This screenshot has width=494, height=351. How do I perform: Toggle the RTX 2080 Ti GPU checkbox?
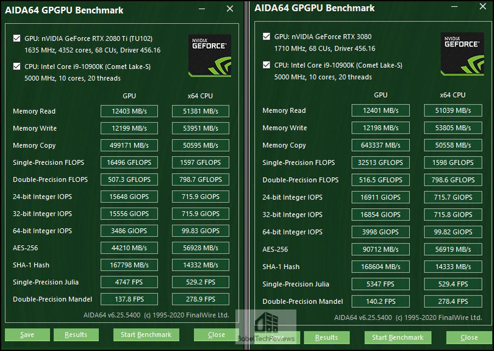pos(16,38)
